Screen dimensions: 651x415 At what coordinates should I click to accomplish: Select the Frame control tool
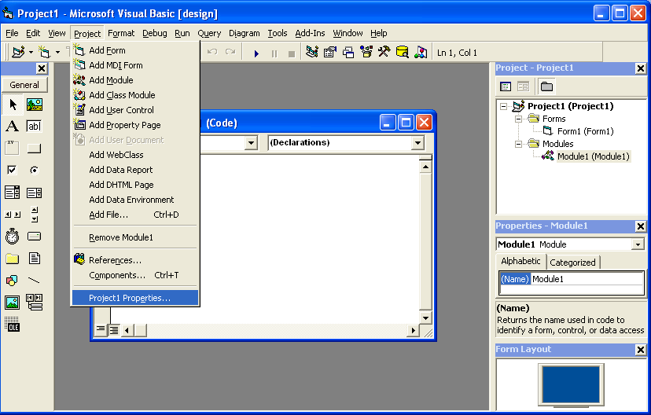click(13, 148)
